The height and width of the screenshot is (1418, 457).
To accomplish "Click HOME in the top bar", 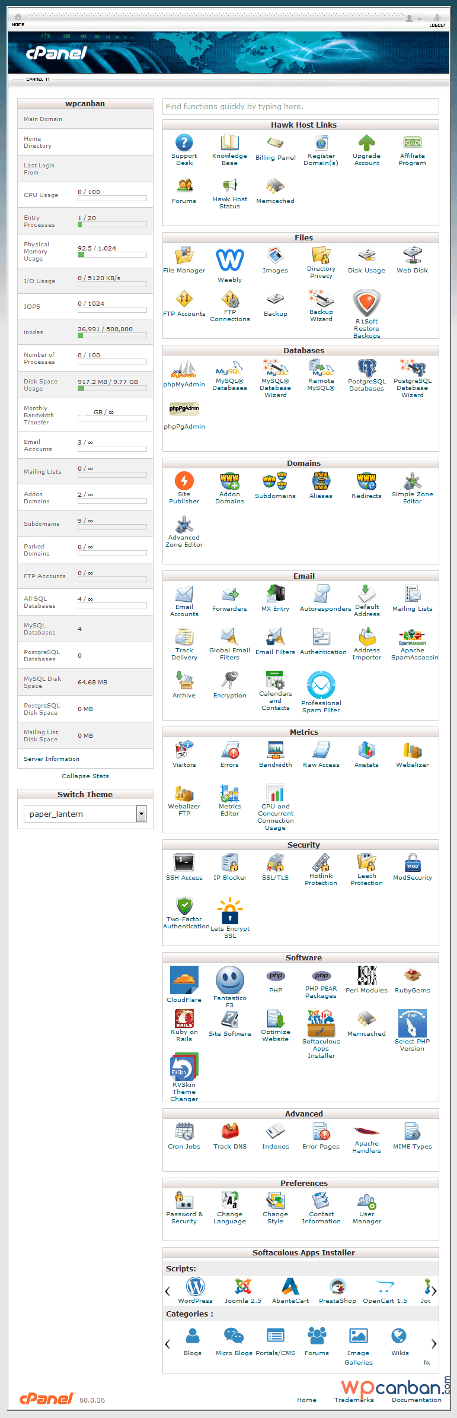I will tap(18, 21).
